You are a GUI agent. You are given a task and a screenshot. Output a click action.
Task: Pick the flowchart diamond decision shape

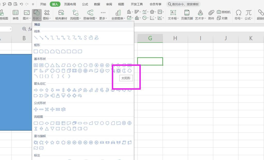(x=47, y=123)
